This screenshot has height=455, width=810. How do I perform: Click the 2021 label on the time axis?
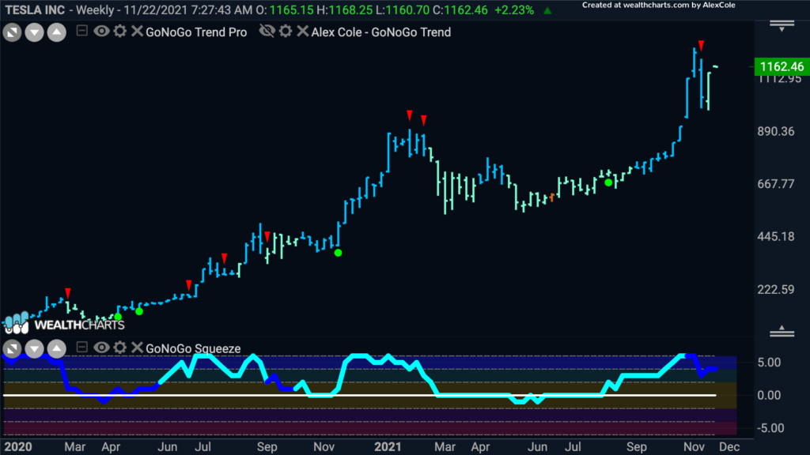pos(388,447)
